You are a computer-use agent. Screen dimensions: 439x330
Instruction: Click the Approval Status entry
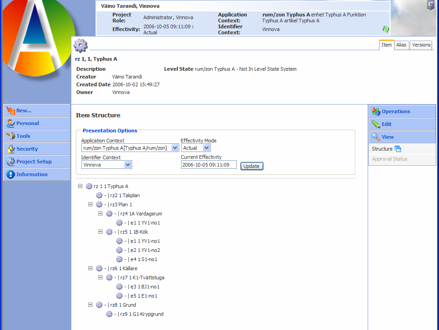pyautogui.click(x=390, y=159)
